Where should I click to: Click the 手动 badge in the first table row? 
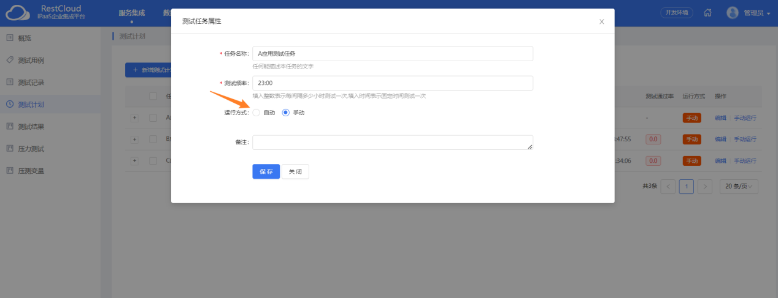pos(692,118)
